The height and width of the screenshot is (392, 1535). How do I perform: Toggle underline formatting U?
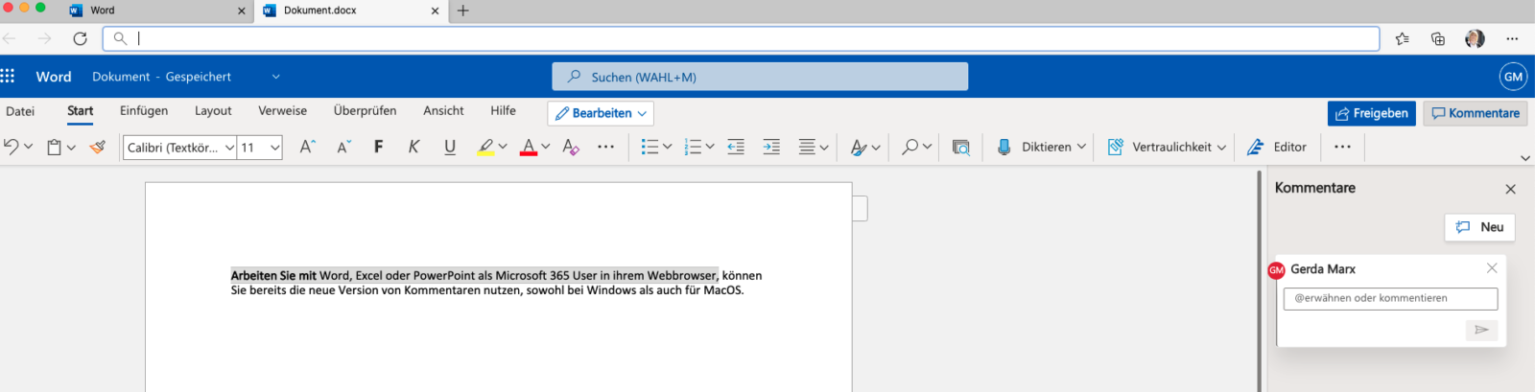click(449, 147)
